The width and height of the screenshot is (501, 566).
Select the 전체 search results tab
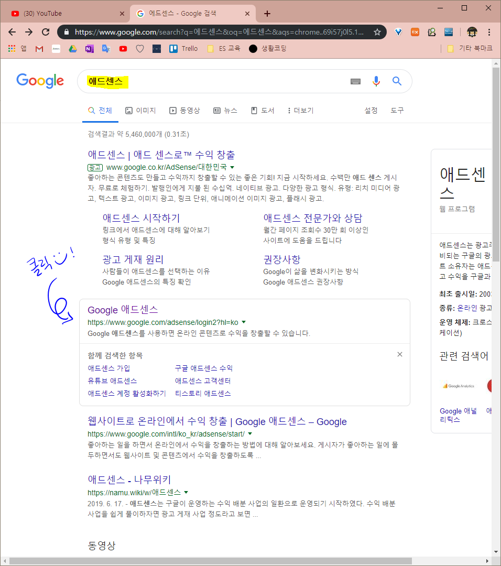point(100,111)
